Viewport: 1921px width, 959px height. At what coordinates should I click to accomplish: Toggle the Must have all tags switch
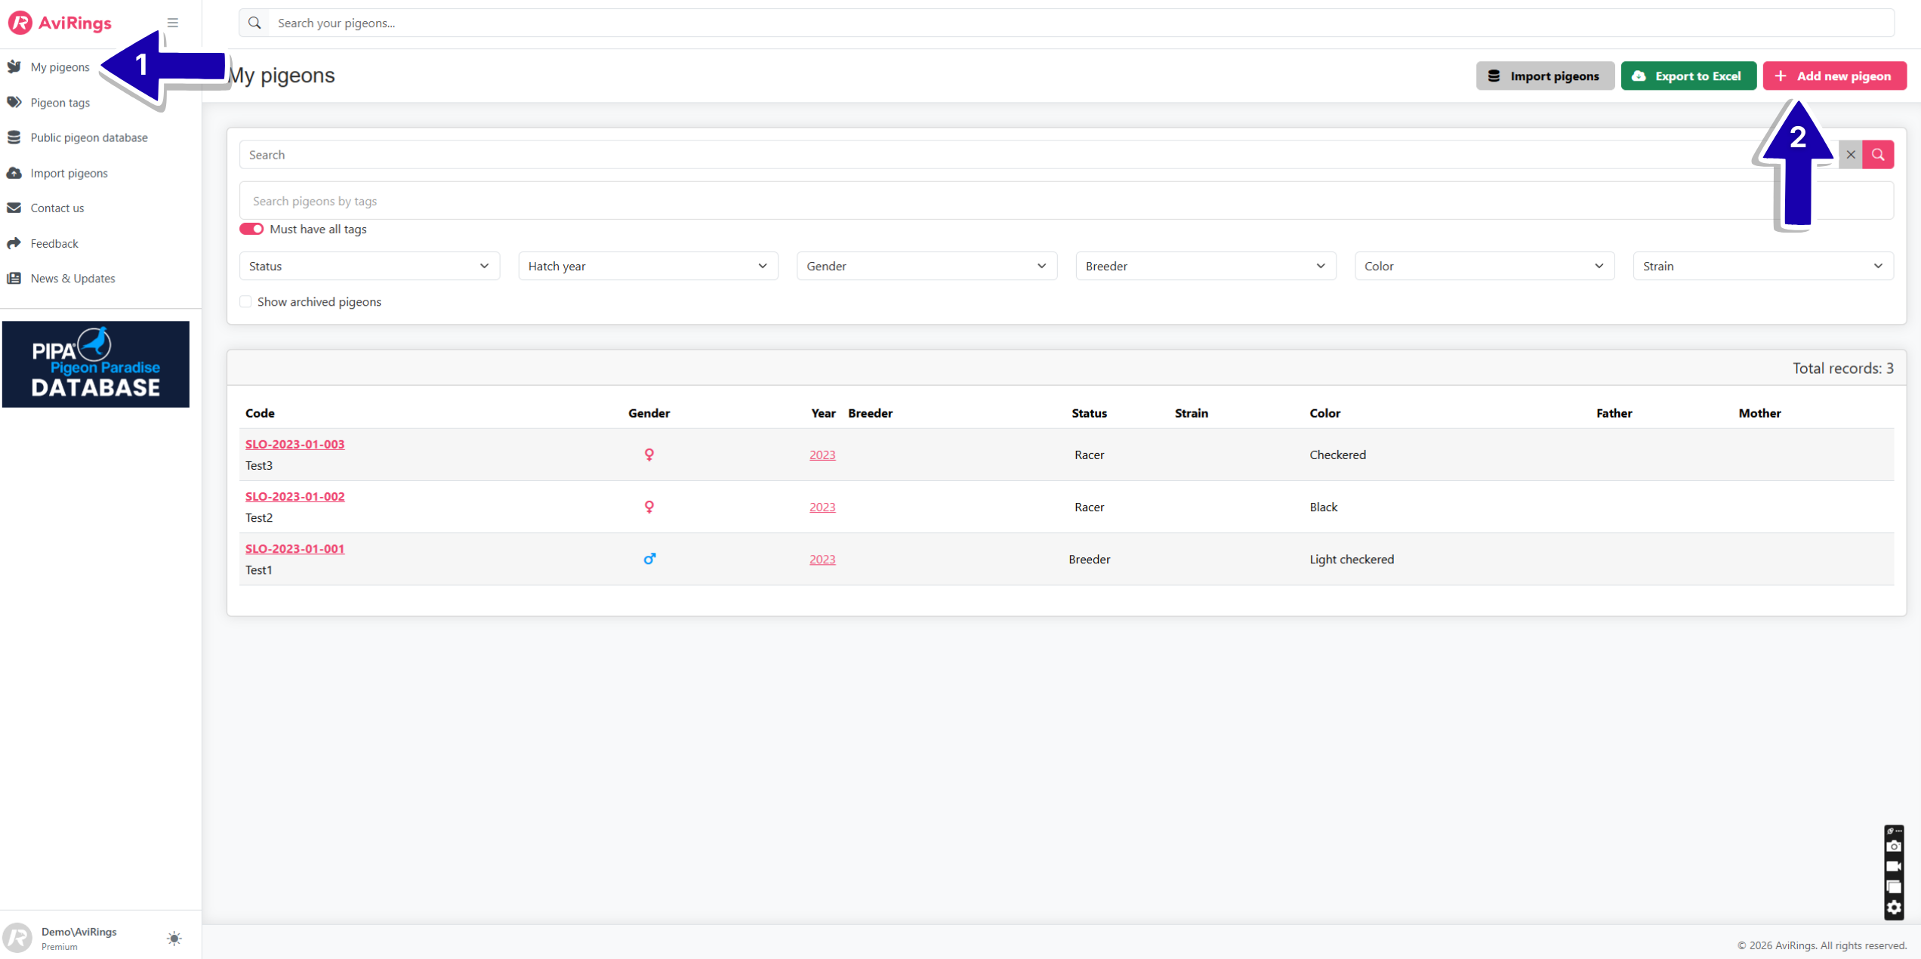[251, 229]
